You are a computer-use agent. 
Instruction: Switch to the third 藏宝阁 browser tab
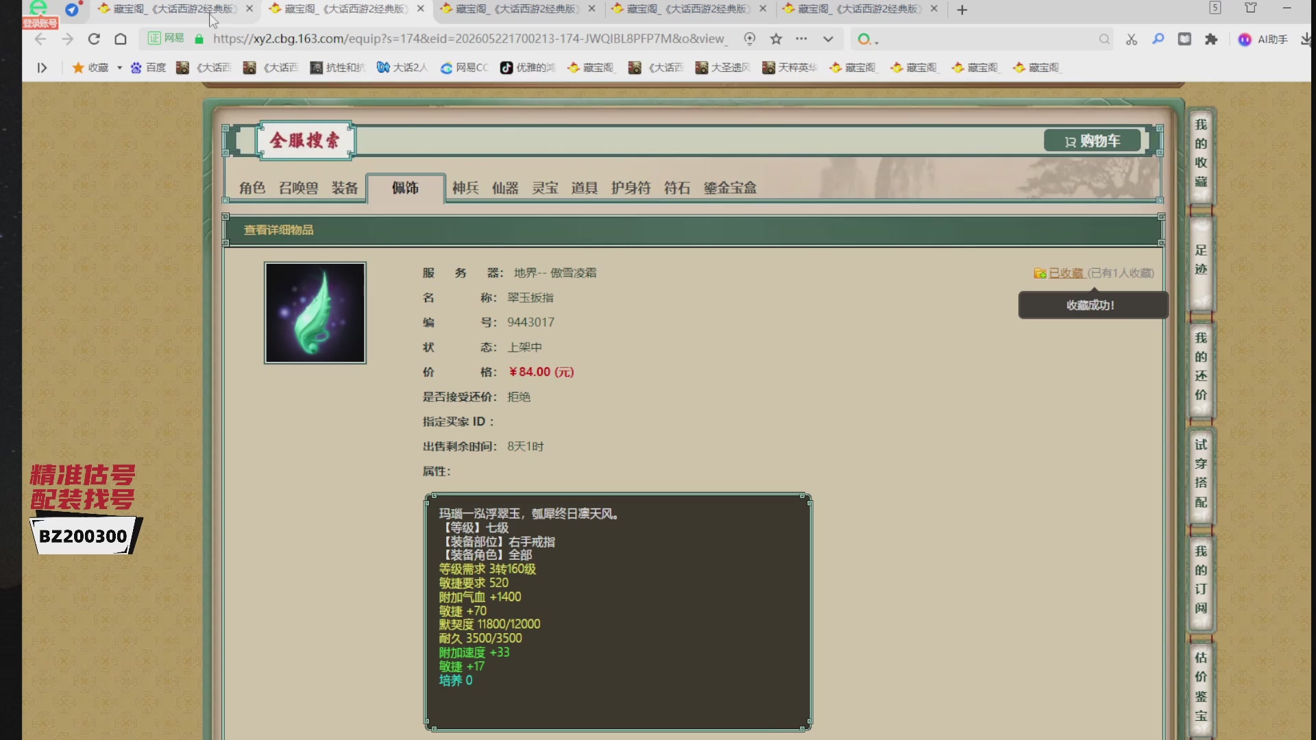pos(517,9)
